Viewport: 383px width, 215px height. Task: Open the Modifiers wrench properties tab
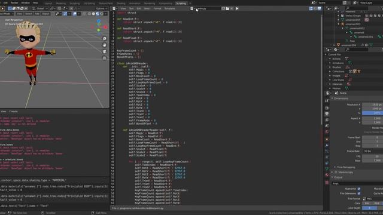tap(327, 145)
